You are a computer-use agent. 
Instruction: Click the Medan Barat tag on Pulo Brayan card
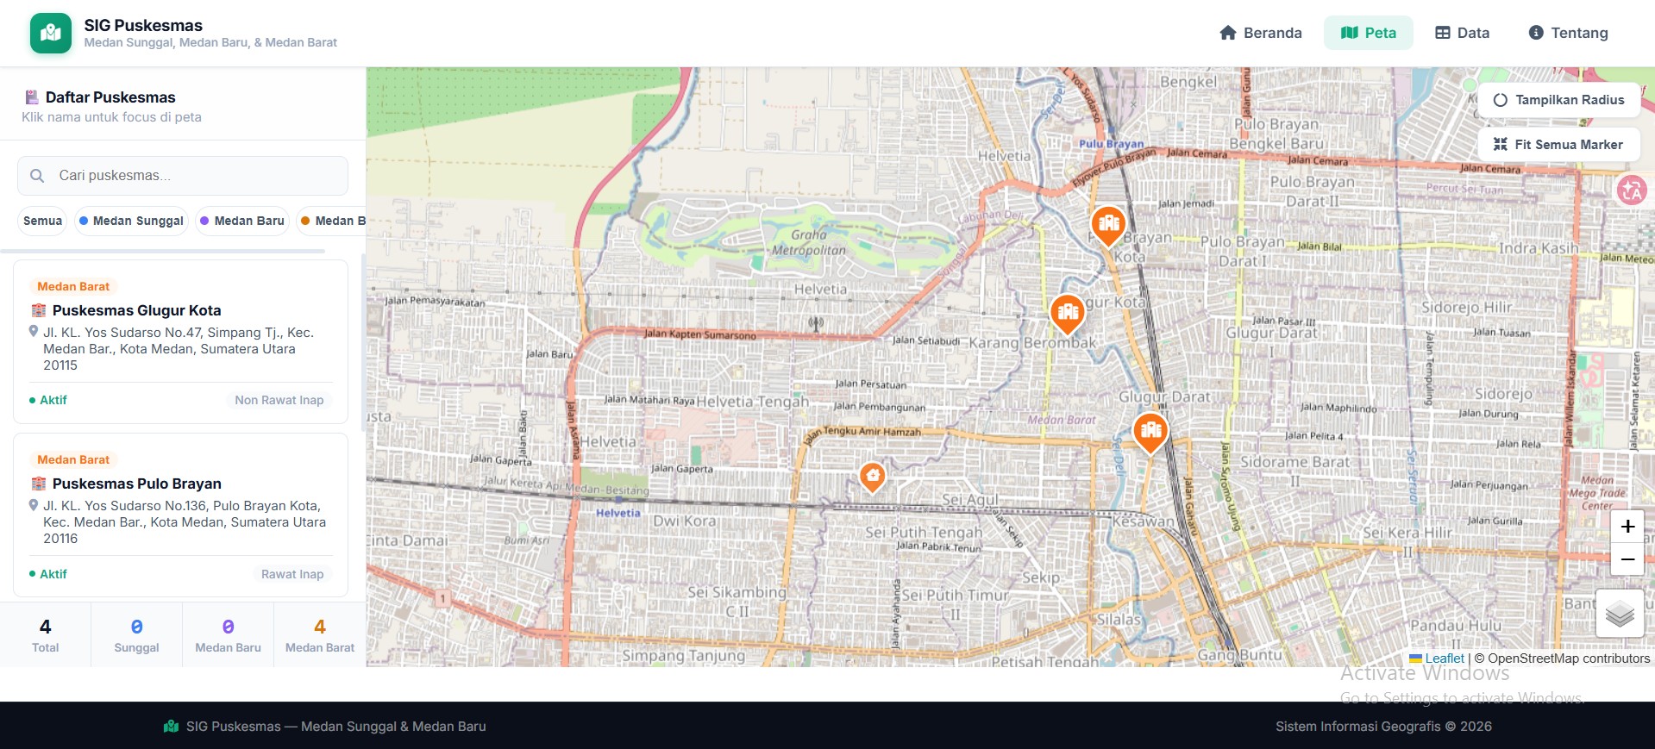(x=73, y=459)
